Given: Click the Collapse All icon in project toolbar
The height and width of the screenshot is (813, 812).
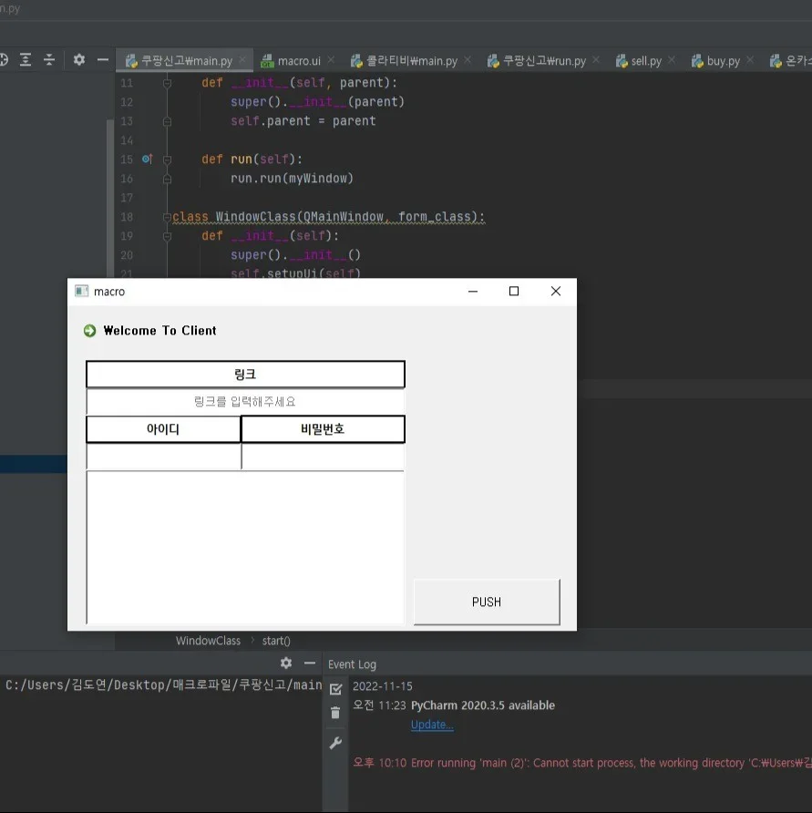Looking at the screenshot, I should pyautogui.click(x=48, y=59).
